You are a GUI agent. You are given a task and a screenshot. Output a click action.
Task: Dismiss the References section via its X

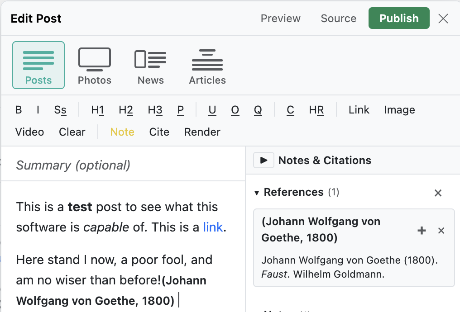click(438, 193)
